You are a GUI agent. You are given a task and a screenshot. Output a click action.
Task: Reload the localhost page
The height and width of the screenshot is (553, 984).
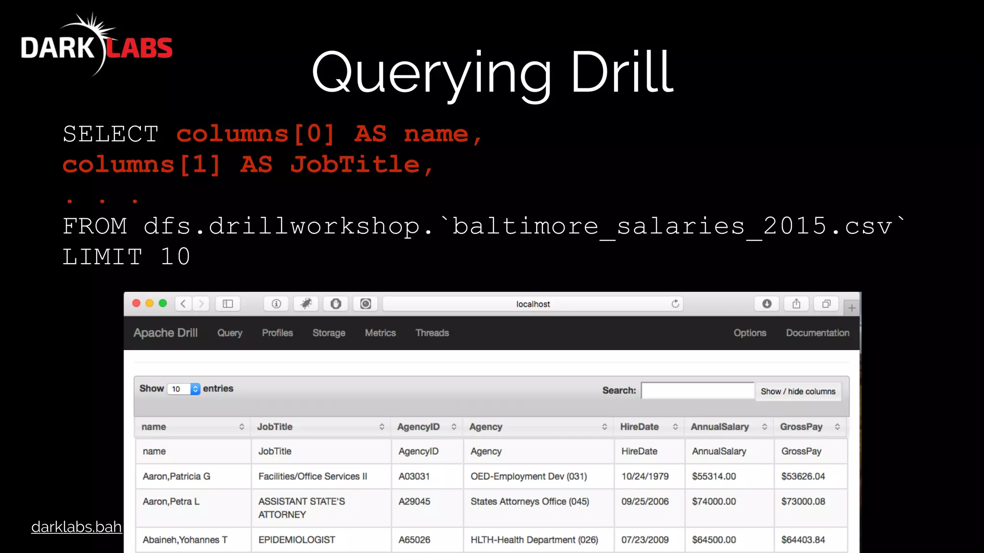pyautogui.click(x=675, y=304)
